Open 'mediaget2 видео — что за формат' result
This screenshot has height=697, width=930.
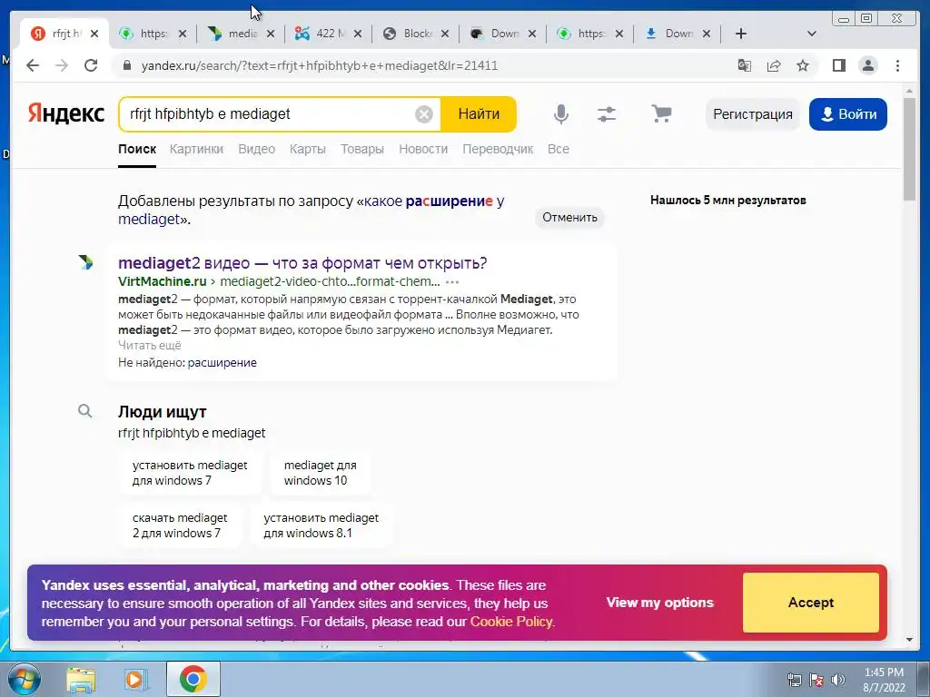click(302, 262)
